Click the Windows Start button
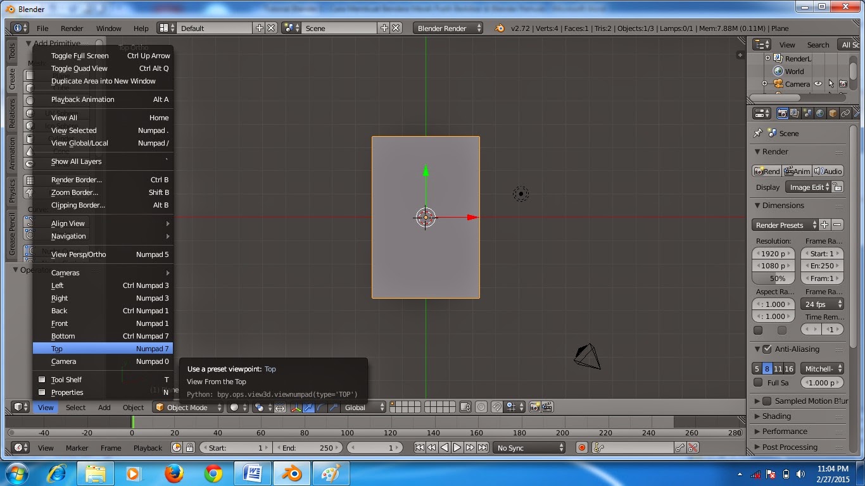This screenshot has width=865, height=486. [x=16, y=473]
